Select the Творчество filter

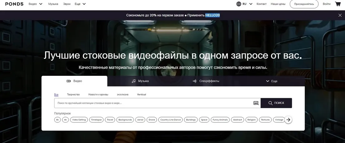73,95
